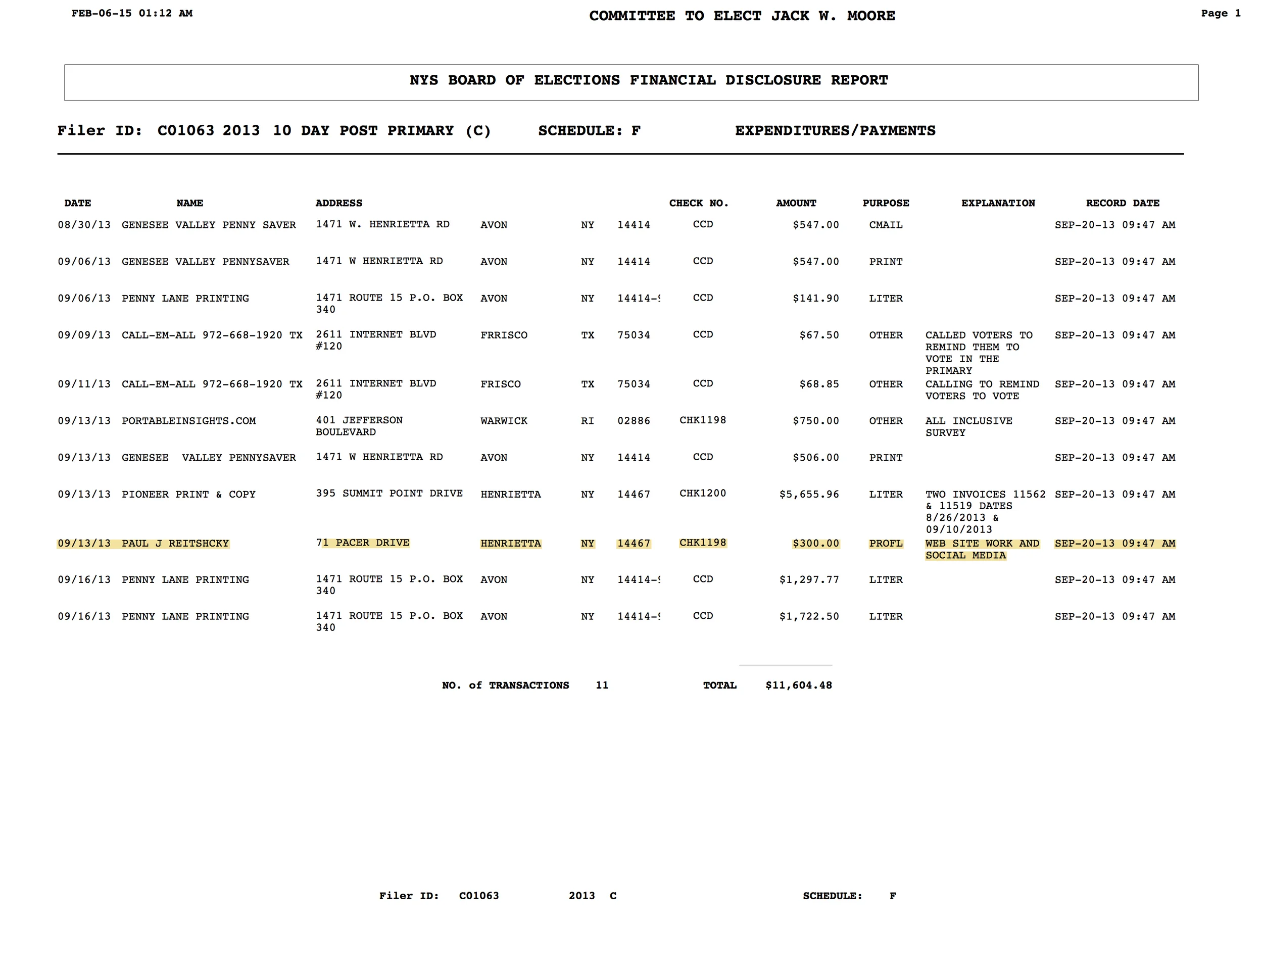Click purpose code 'PROFL'
Image resolution: width=1263 pixels, height=976 pixels.
tap(886, 544)
